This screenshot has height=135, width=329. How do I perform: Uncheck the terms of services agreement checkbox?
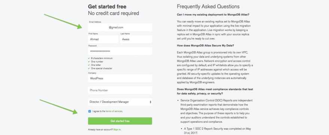90,111
